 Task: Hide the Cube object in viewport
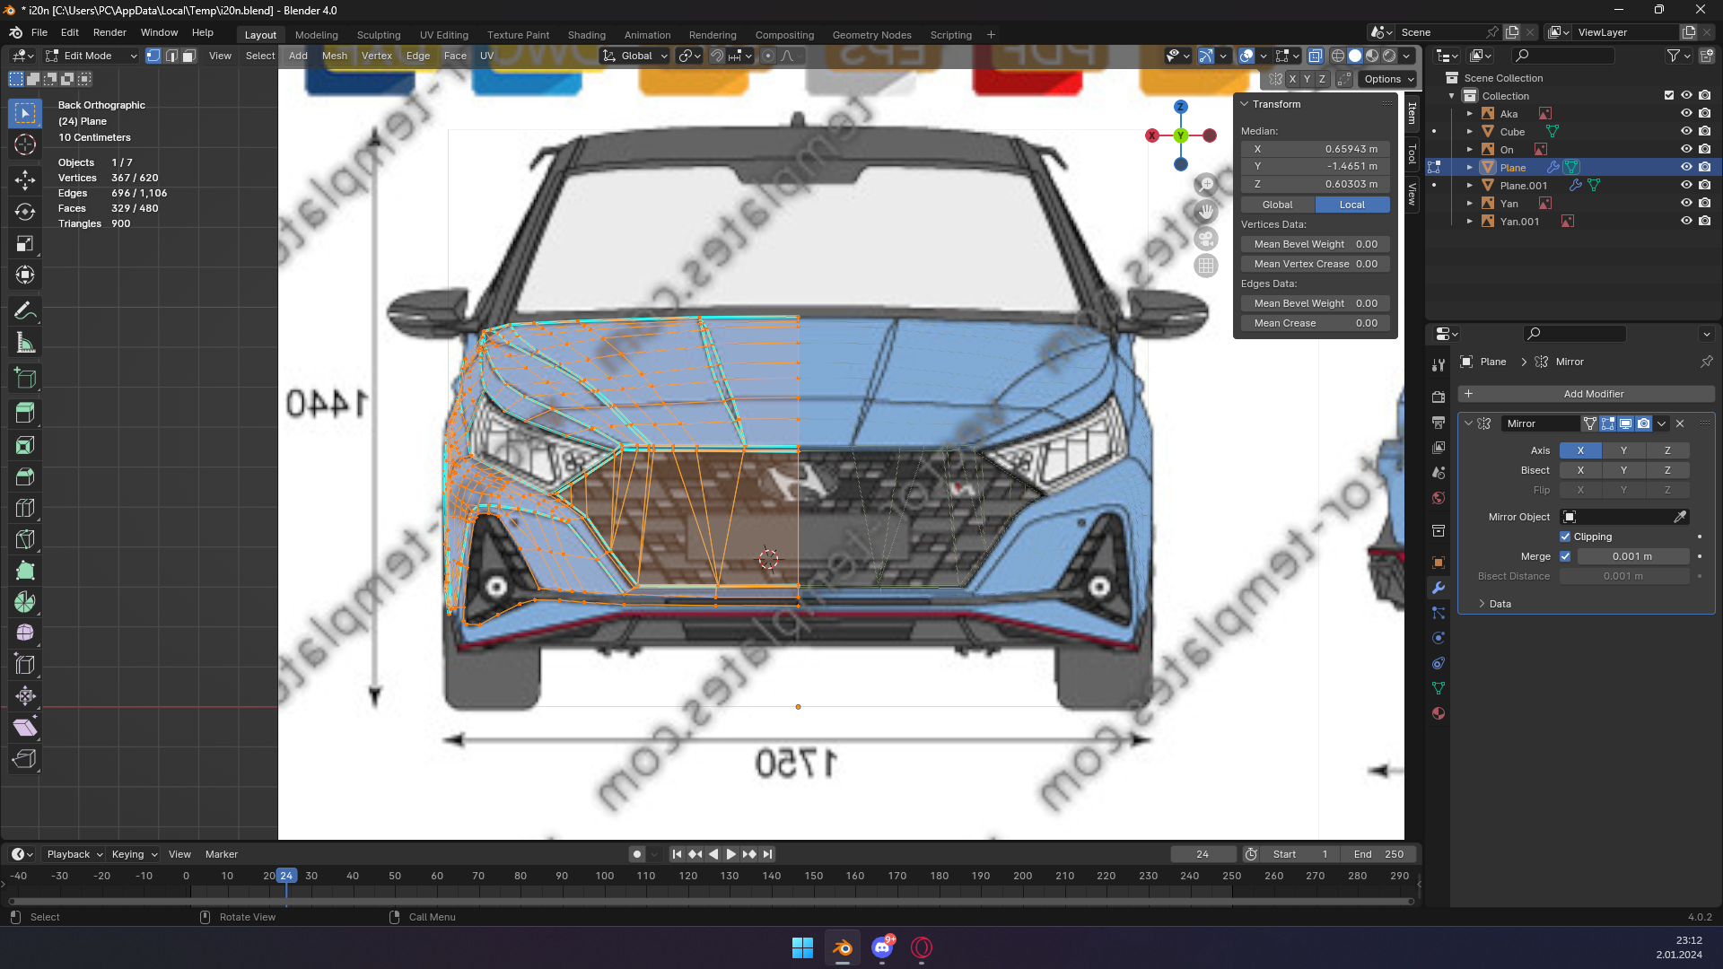1686,132
